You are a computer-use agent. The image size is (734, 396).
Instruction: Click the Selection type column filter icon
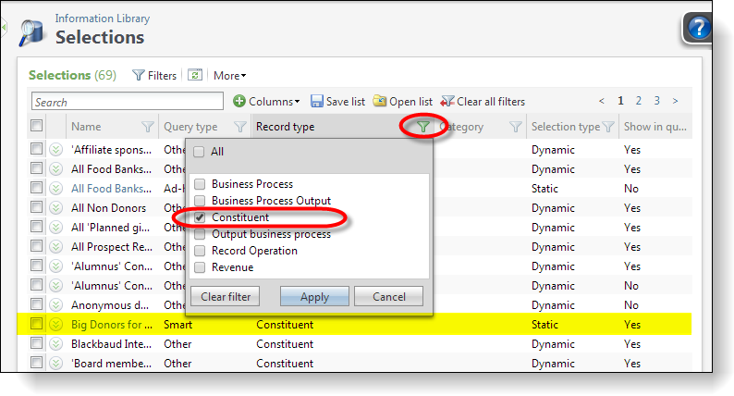click(x=608, y=127)
